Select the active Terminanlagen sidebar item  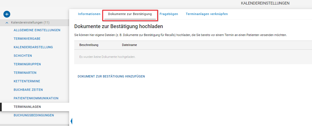(27, 107)
